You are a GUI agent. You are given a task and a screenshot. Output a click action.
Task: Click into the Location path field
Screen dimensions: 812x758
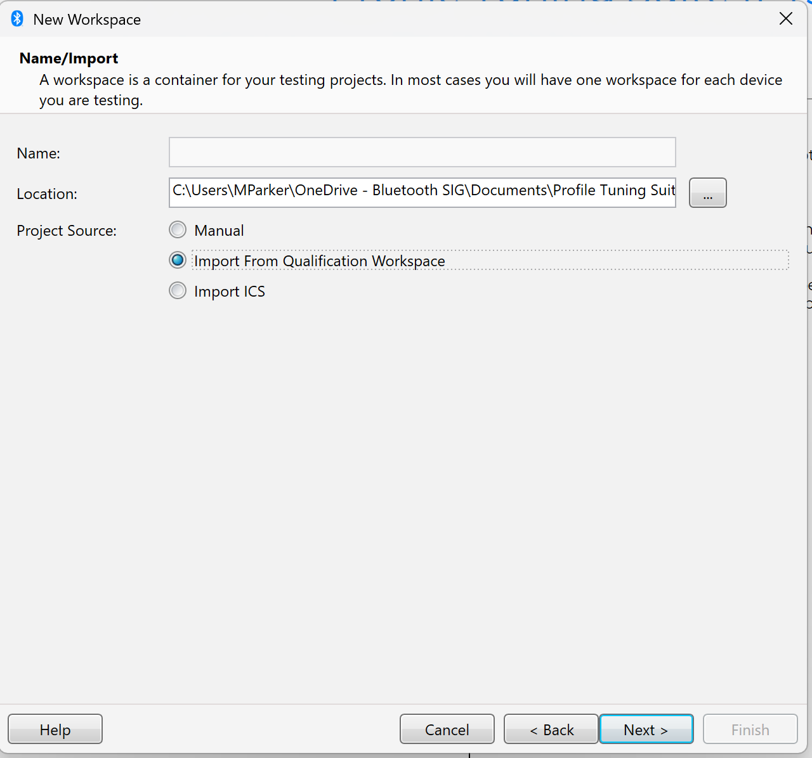422,193
